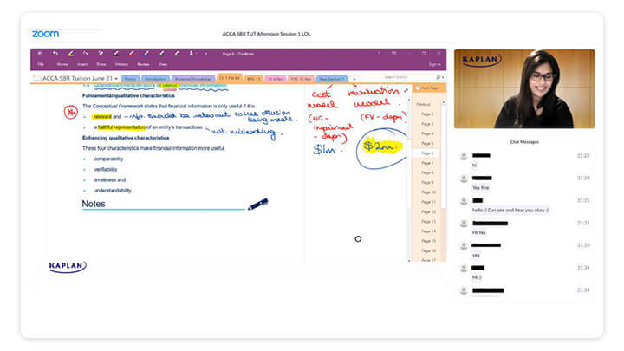624x351 pixels.
Task: Click 'Enhancing qualitative characteristics' heading
Action: pos(126,138)
